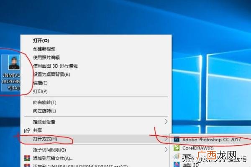
Task: Expand arrow beside 打开方式(H)
Action: tap(166, 139)
